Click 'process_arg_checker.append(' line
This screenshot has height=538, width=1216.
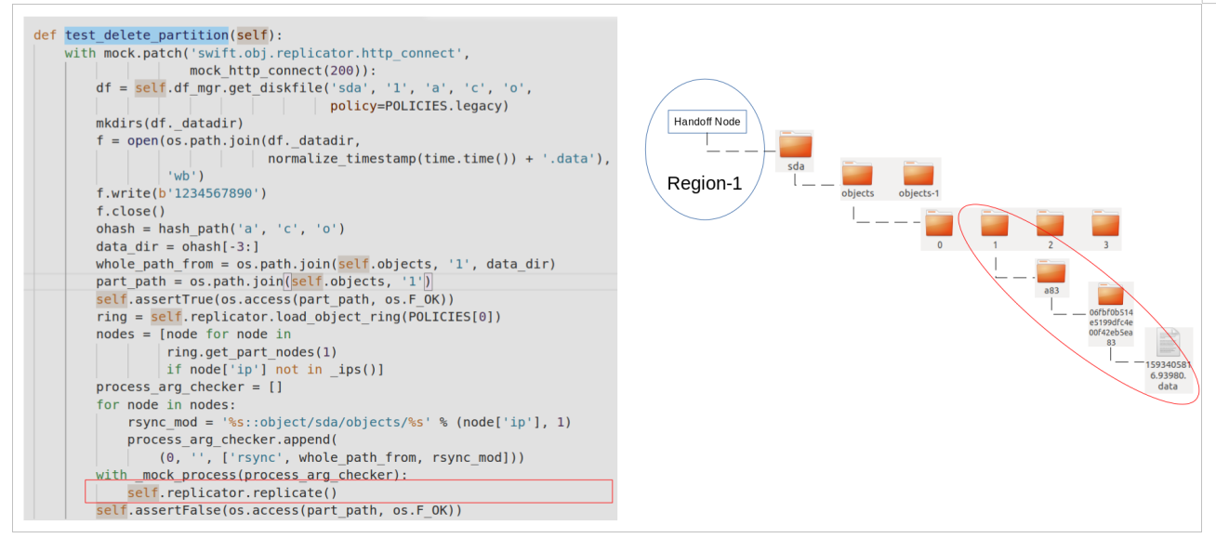pos(232,440)
